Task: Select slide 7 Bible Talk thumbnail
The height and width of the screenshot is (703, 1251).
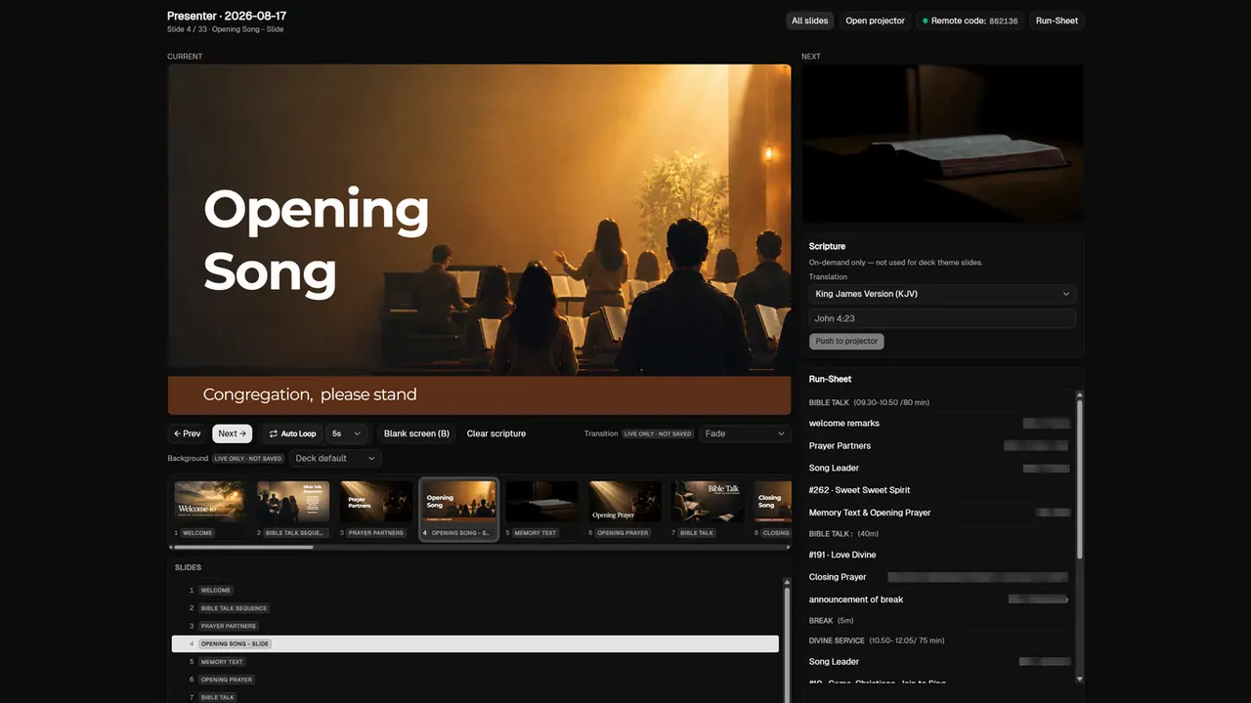Action: [709, 509]
